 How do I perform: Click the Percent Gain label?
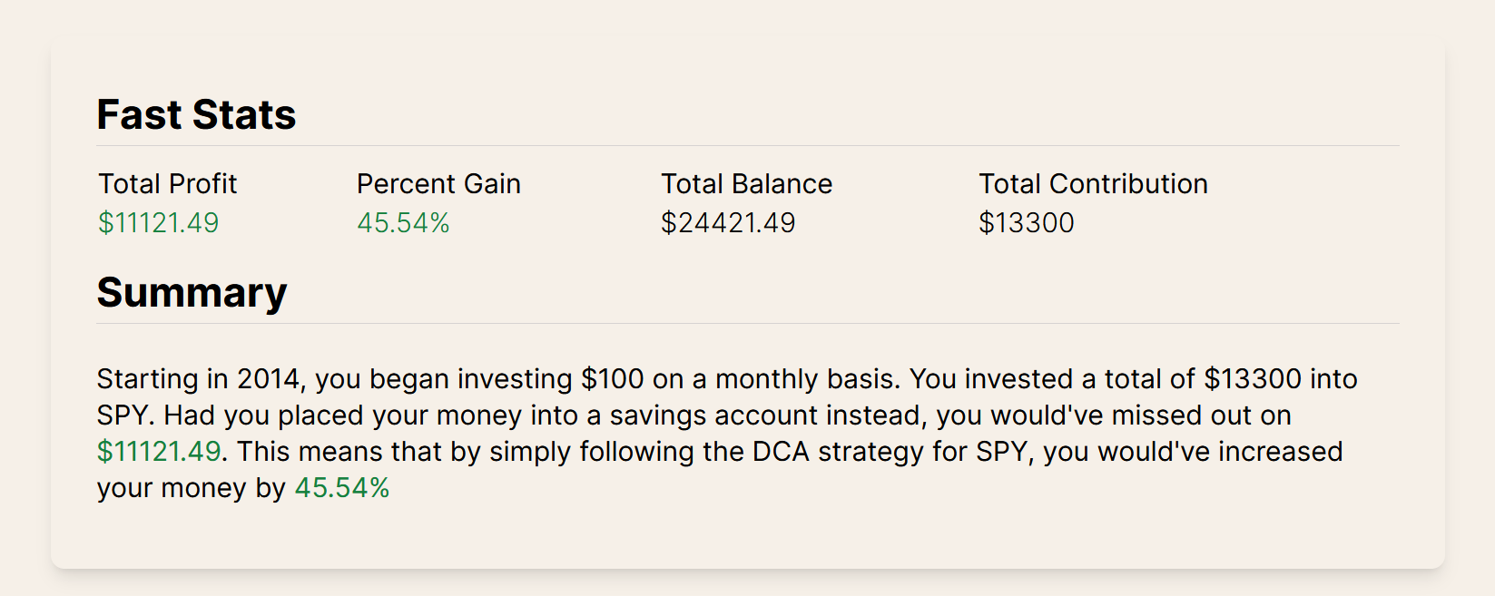pos(438,184)
